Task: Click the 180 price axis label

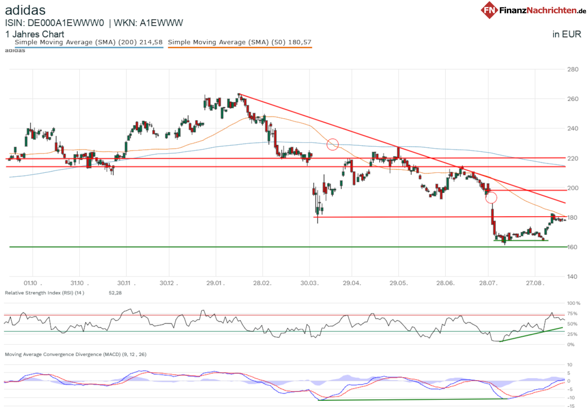Action: click(572, 217)
